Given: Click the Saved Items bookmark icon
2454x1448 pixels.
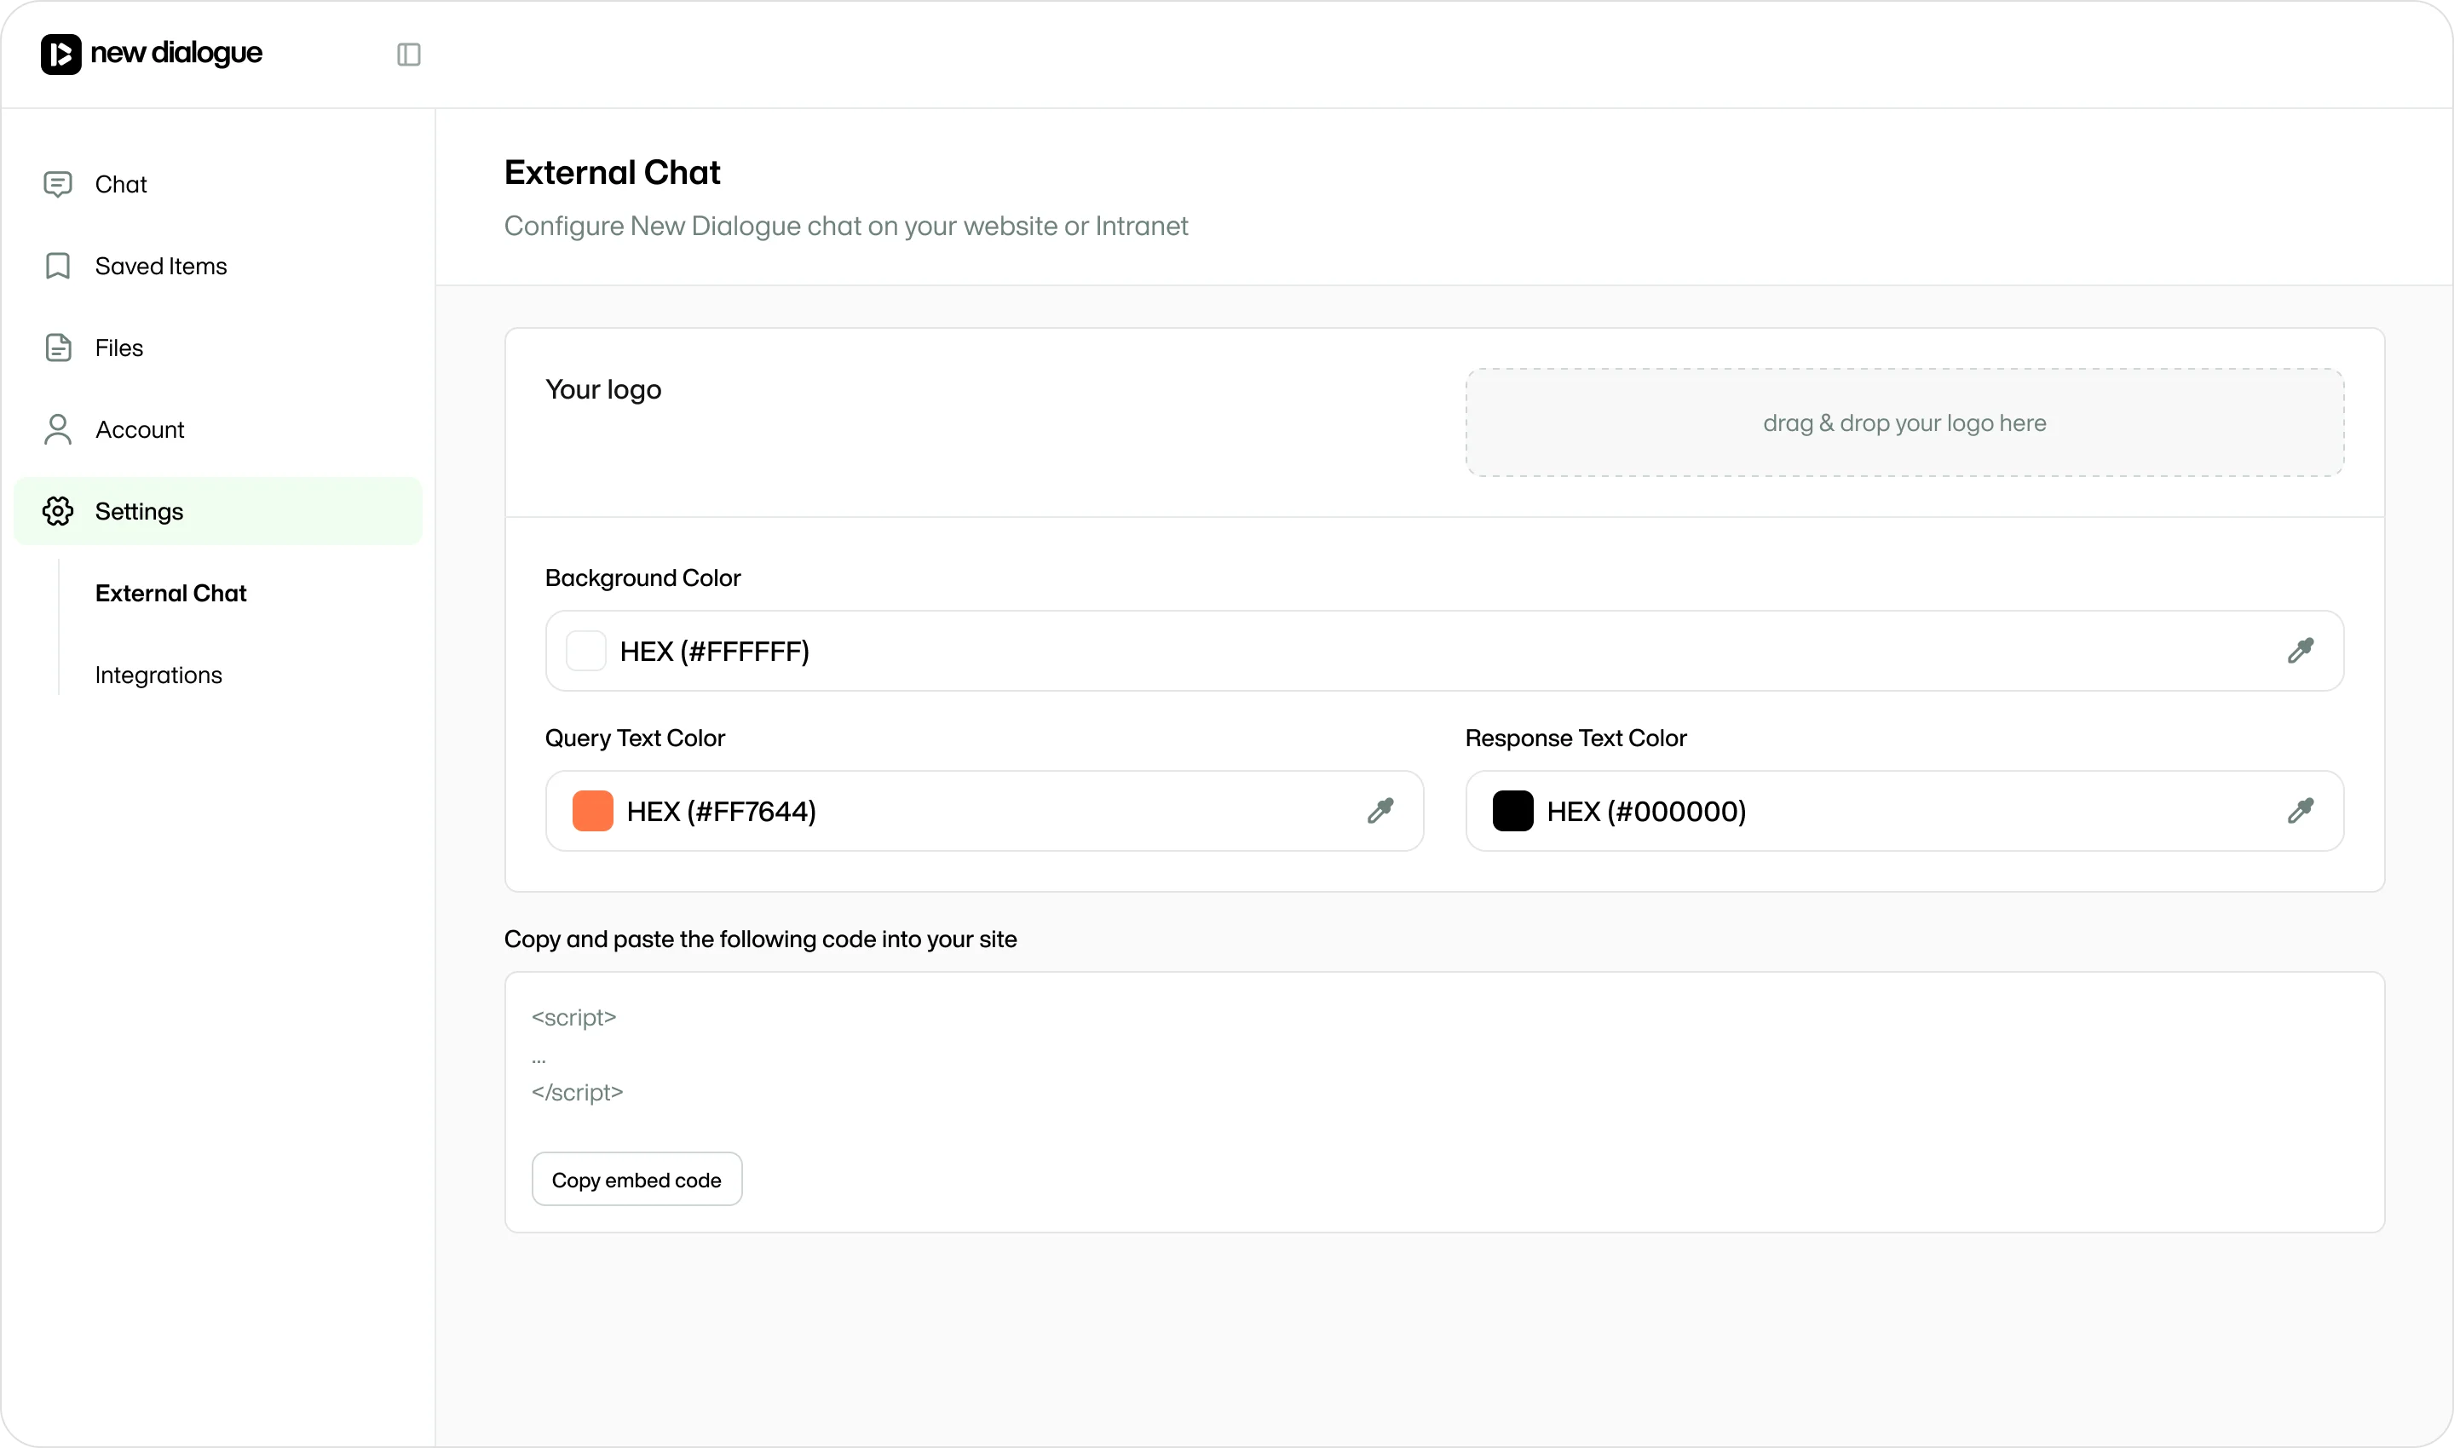Looking at the screenshot, I should click(x=59, y=266).
